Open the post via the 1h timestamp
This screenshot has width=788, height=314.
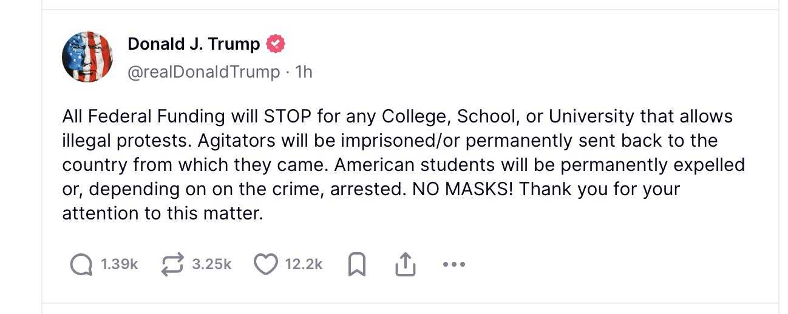[x=304, y=72]
